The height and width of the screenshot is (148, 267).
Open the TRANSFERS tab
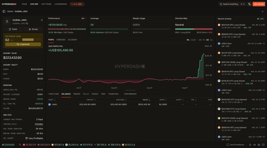click(x=113, y=94)
